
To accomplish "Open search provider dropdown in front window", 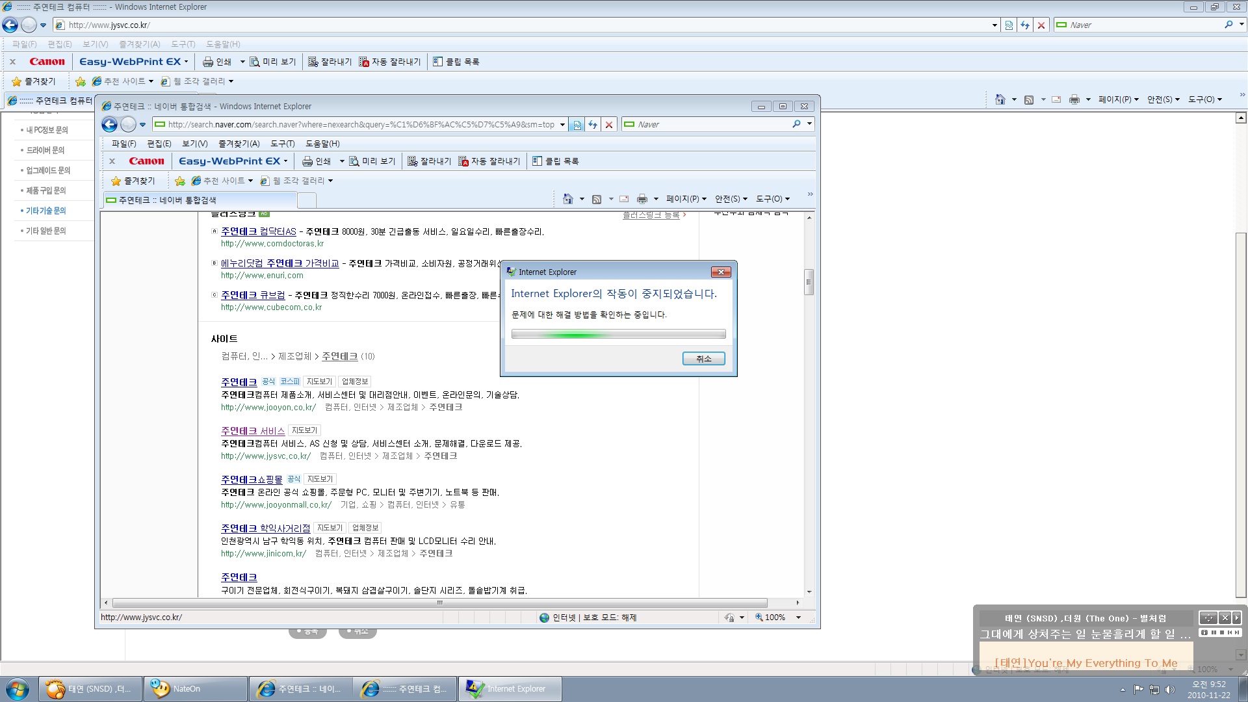I will point(809,124).
